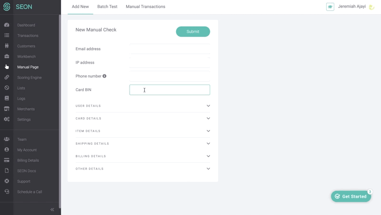Open the Scoring Engine link icon
Viewport: 381px width, 215px height.
pos(7,77)
